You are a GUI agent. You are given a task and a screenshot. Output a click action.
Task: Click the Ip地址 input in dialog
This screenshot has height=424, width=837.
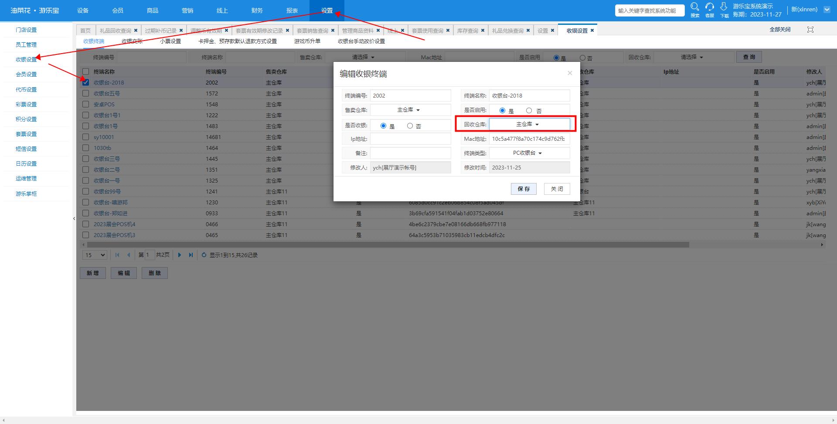click(x=410, y=139)
